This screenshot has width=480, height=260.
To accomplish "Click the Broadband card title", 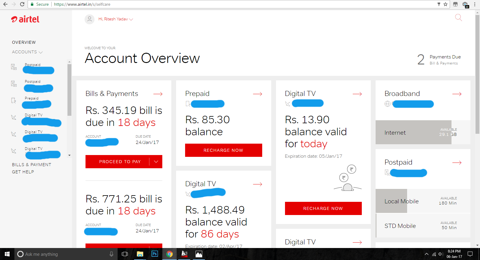I will (x=402, y=94).
